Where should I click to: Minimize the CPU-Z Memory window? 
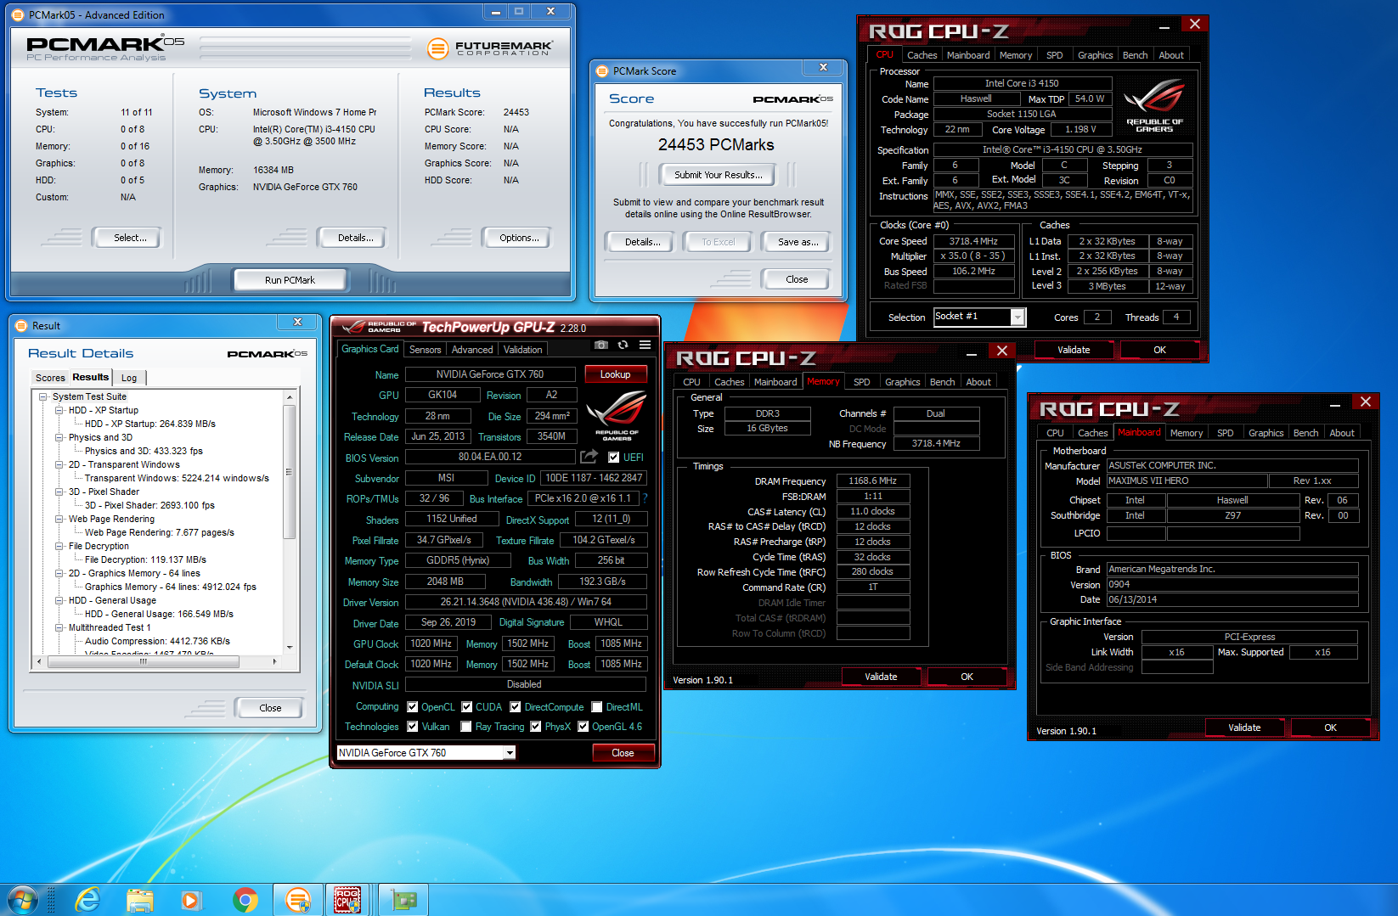972,352
